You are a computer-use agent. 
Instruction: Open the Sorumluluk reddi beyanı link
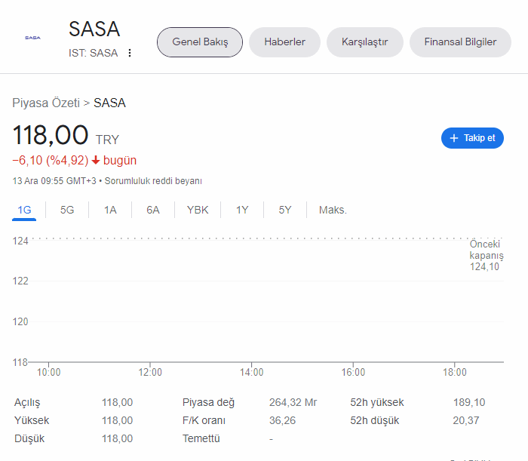coord(153,181)
